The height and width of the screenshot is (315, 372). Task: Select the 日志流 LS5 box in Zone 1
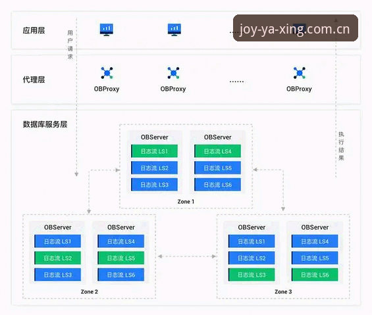217,168
